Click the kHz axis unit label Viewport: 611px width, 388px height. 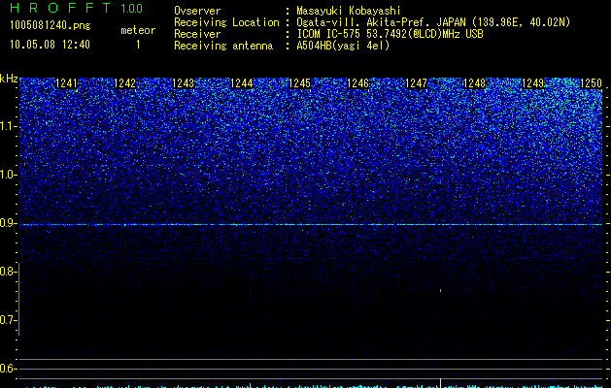tap(9, 79)
